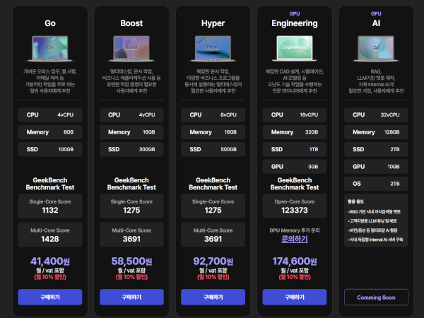This screenshot has width=424, height=318.
Task: Click the Comming Soon button
Action: (x=375, y=297)
